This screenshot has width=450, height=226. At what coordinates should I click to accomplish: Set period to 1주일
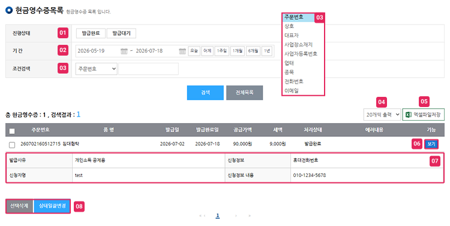pyautogui.click(x=222, y=51)
